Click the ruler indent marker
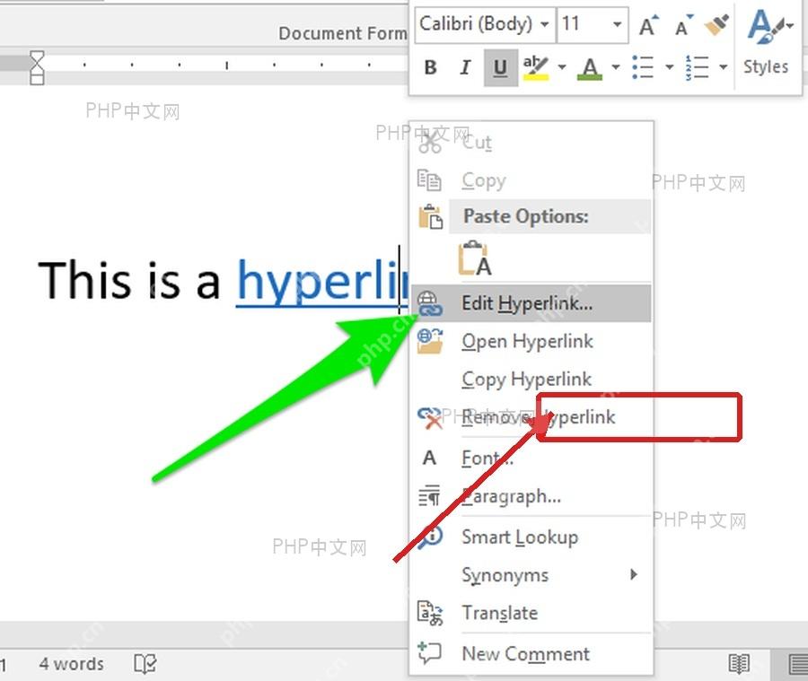This screenshot has width=808, height=681. pos(37,67)
